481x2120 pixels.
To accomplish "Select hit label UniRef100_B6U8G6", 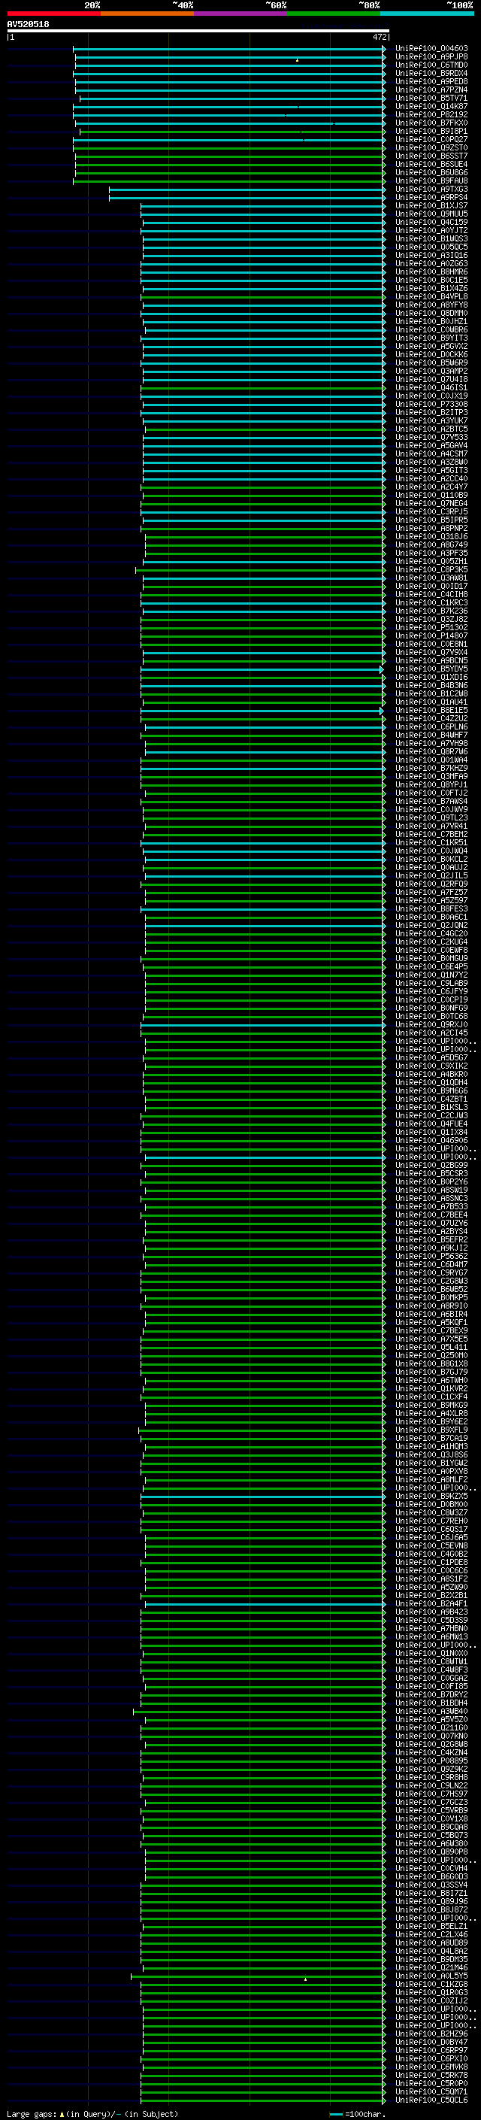I will coord(431,173).
